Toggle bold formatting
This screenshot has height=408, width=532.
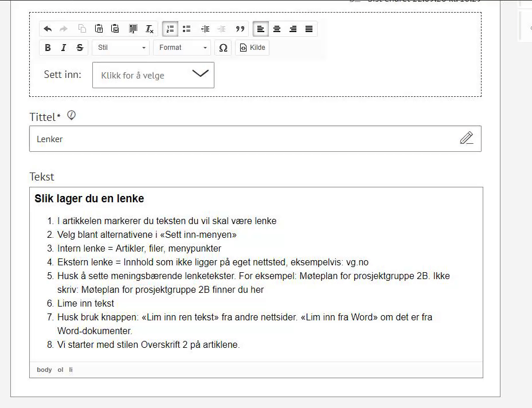pos(48,48)
